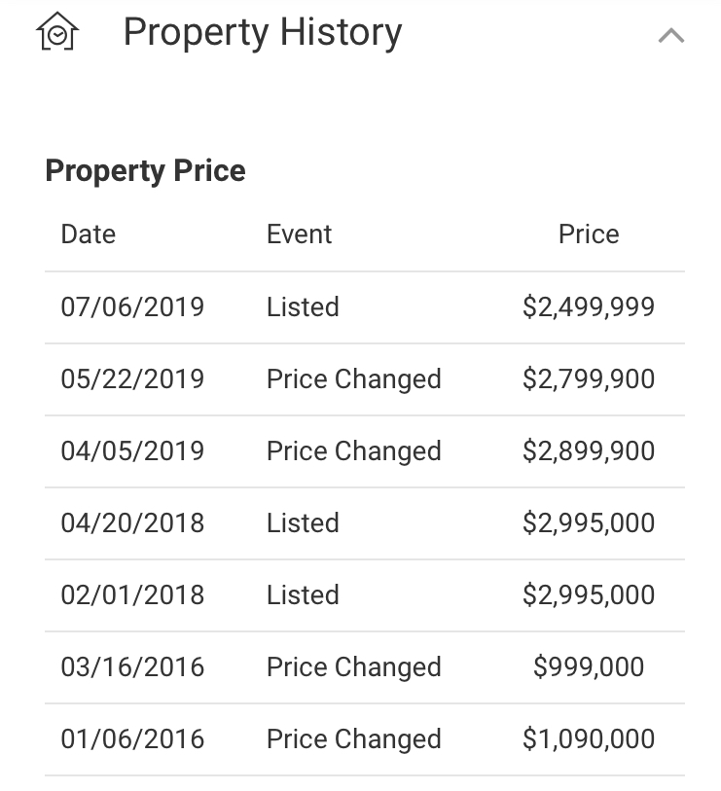Click the $2,899,900 price value

[x=588, y=451]
